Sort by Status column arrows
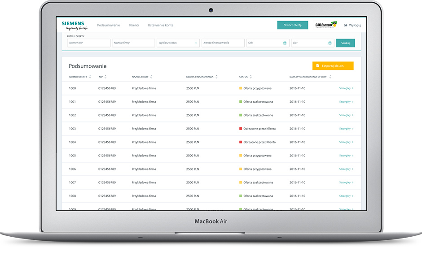Image resolution: width=422 pixels, height=269 pixels. coord(251,77)
